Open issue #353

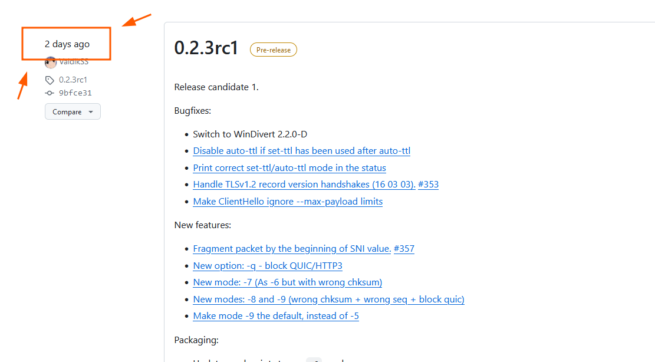[x=428, y=185]
